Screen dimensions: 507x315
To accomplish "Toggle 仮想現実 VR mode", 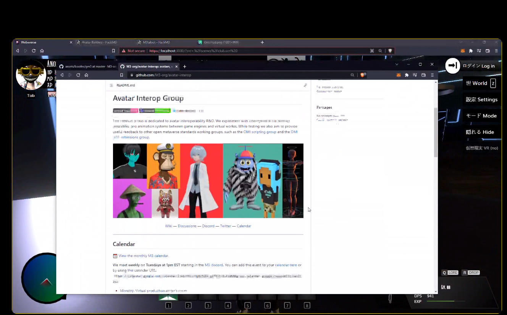I will tap(481, 148).
